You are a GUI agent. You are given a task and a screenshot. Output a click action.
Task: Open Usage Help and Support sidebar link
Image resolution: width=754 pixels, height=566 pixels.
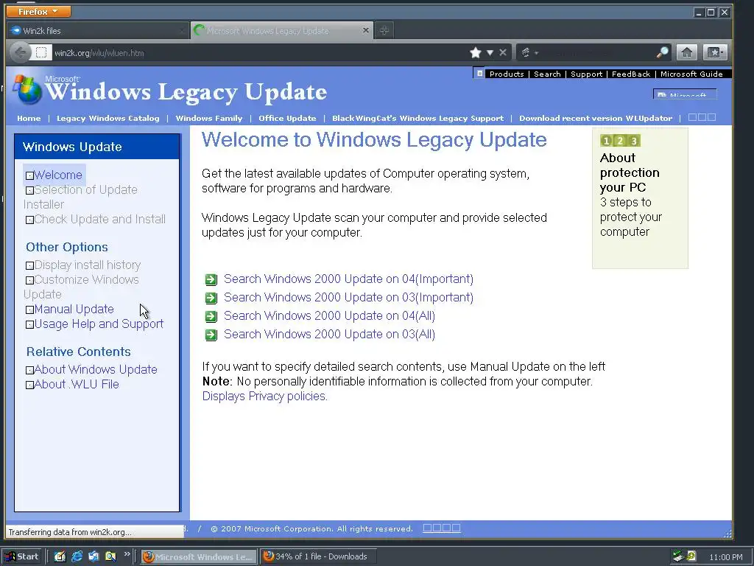99,324
